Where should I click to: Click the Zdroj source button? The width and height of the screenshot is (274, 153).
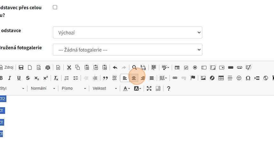tap(6, 67)
